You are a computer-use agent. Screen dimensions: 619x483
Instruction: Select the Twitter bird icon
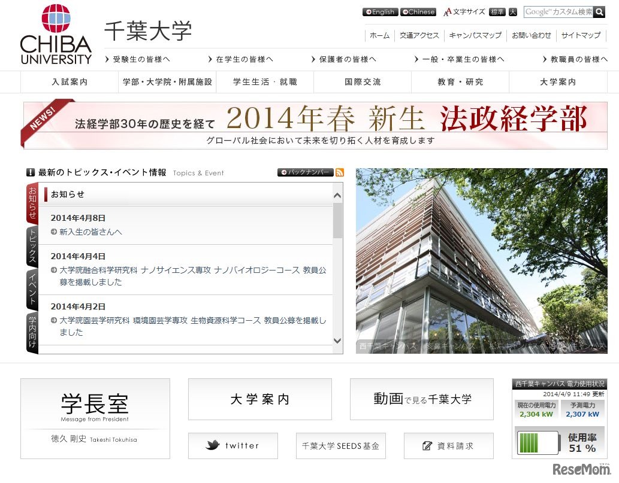point(213,445)
